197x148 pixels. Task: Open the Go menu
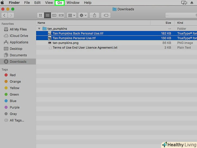[60, 3]
